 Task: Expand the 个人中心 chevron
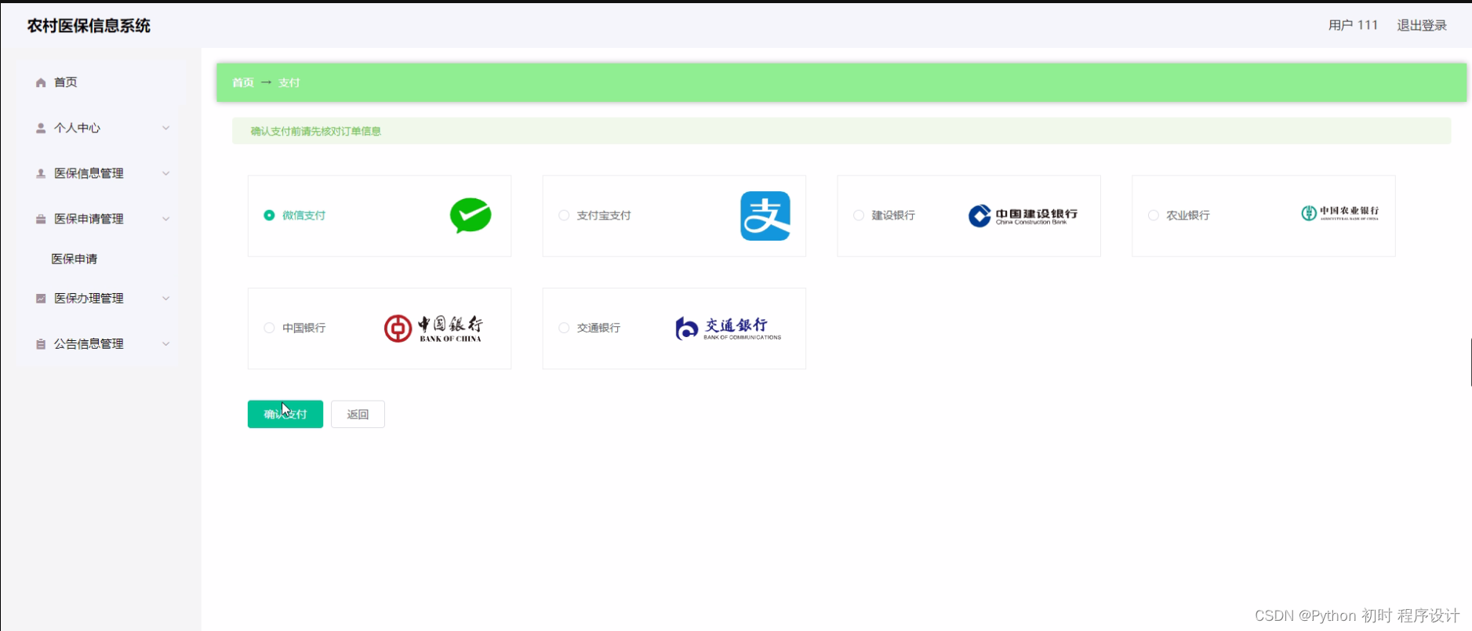(165, 128)
